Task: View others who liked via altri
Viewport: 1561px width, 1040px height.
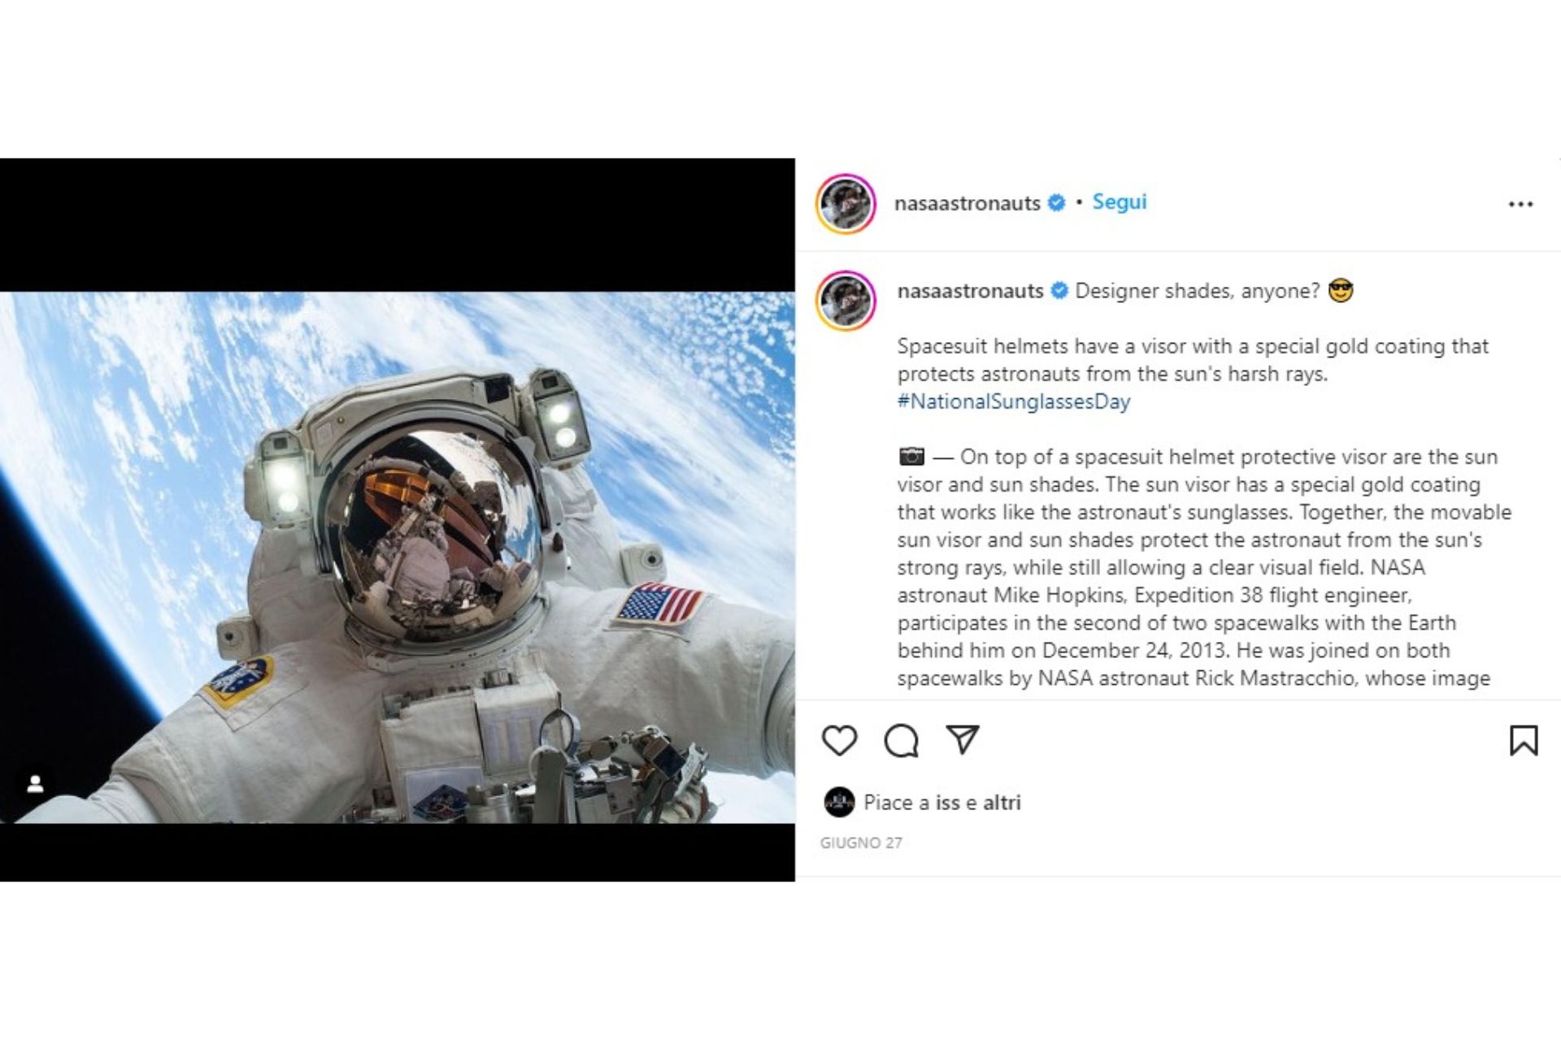Action: [x=1002, y=803]
